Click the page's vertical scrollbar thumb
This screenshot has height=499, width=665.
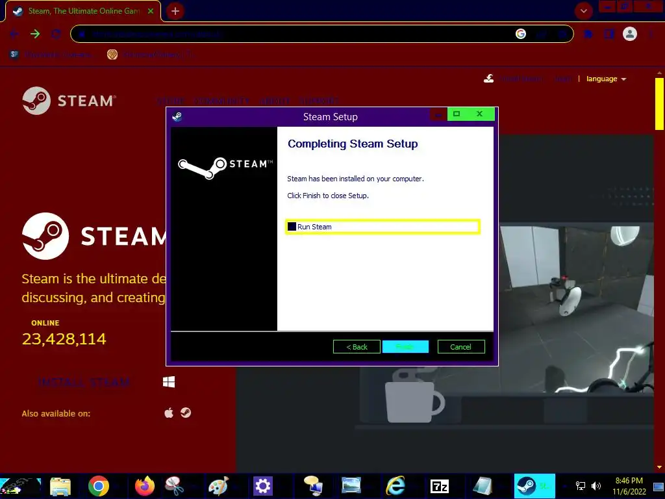click(659, 103)
